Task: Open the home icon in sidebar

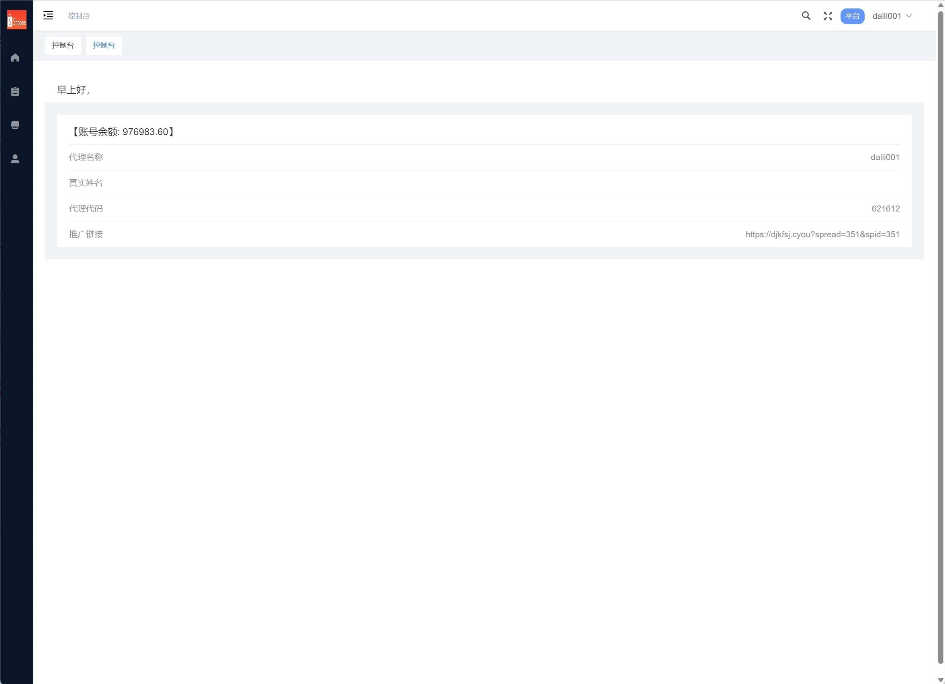Action: tap(15, 58)
